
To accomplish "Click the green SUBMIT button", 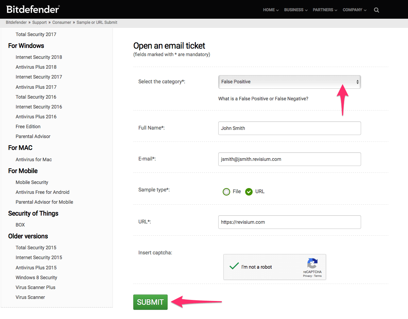I will click(150, 302).
